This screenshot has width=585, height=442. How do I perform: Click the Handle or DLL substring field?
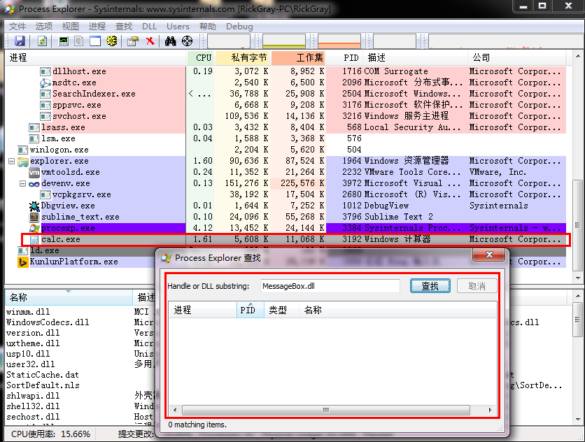pyautogui.click(x=330, y=286)
